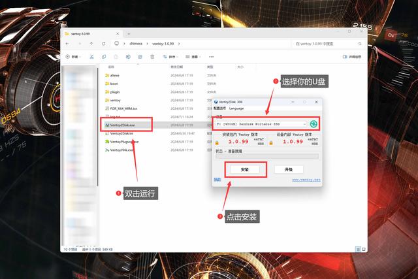The width and height of the screenshot is (418, 279).
Task: Switch to large thumbnails view icon in status bar
Action: 363,250
